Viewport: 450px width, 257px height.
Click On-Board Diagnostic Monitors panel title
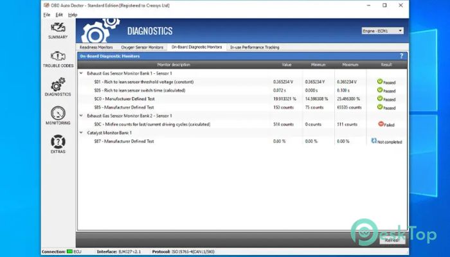point(110,57)
